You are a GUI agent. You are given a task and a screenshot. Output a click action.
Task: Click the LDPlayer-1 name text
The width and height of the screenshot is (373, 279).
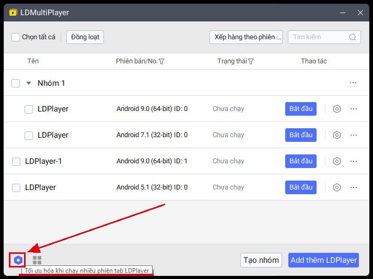pos(43,161)
